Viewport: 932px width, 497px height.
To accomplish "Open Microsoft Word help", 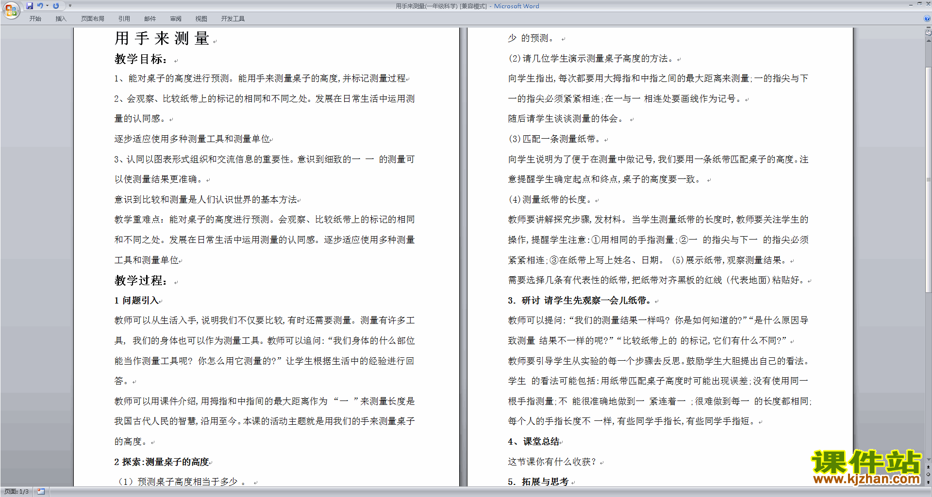I will point(927,18).
